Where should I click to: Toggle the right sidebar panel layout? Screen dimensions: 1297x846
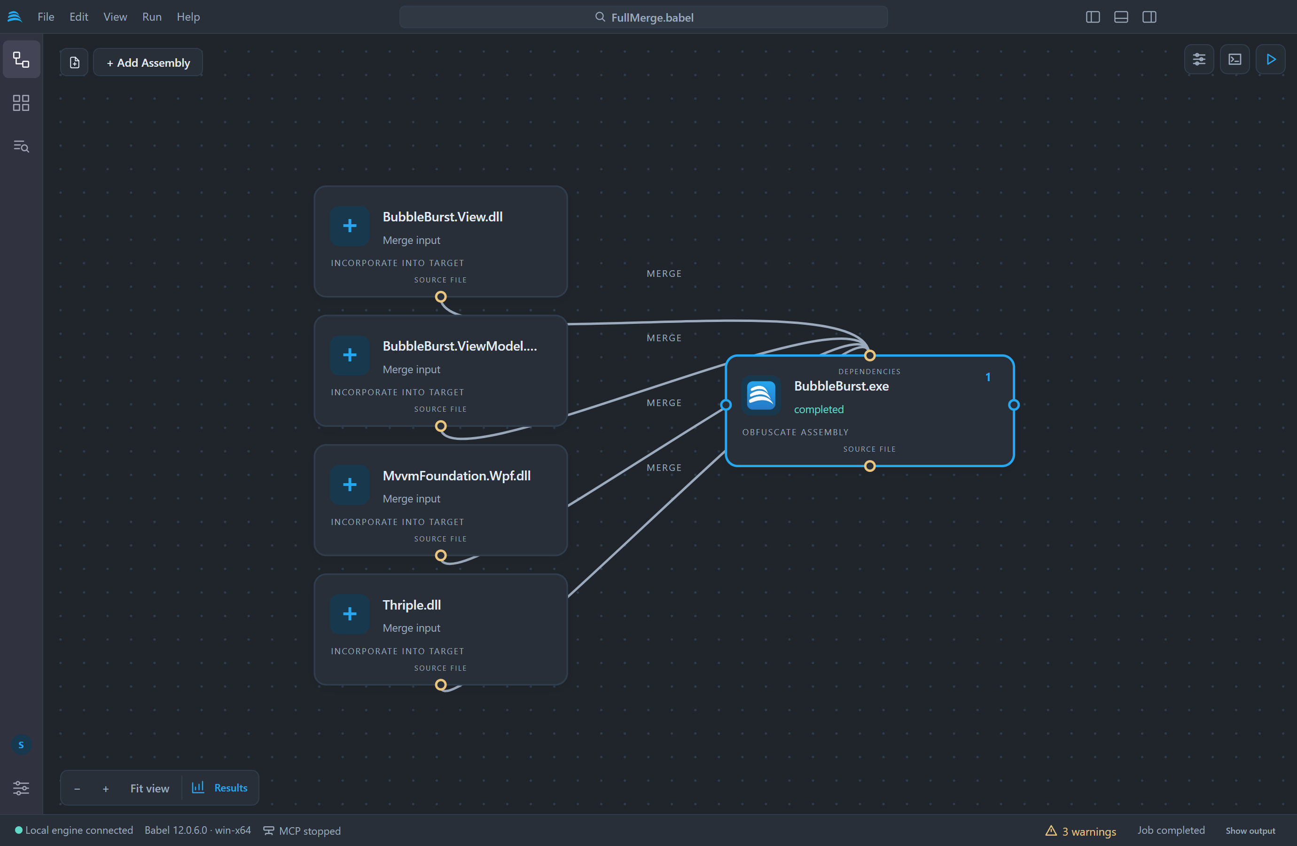(1149, 17)
